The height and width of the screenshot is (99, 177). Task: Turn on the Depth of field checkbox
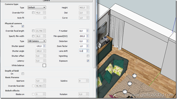point(23,74)
